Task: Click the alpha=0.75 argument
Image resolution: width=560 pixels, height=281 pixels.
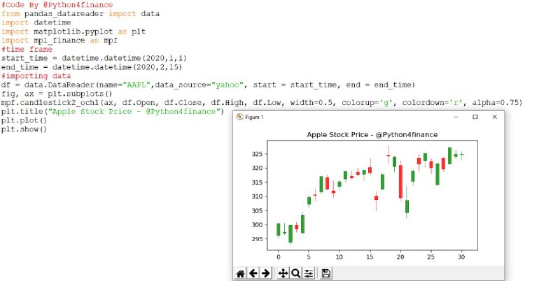Action: 496,103
